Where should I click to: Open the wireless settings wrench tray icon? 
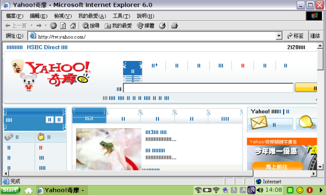coord(198,190)
